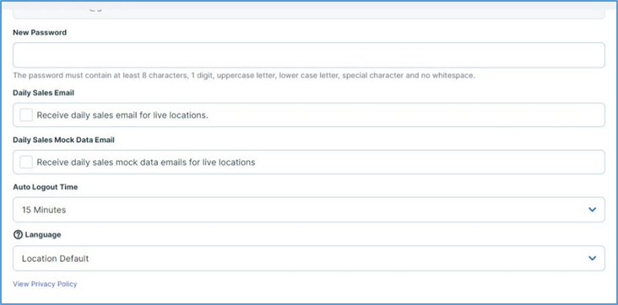Open the View Privacy Policy link
Screen dimensions: 618x305
coord(45,284)
